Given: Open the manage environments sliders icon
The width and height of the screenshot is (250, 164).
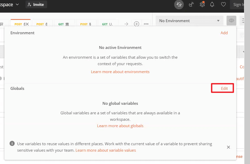Looking at the screenshot, I should pos(242,21).
